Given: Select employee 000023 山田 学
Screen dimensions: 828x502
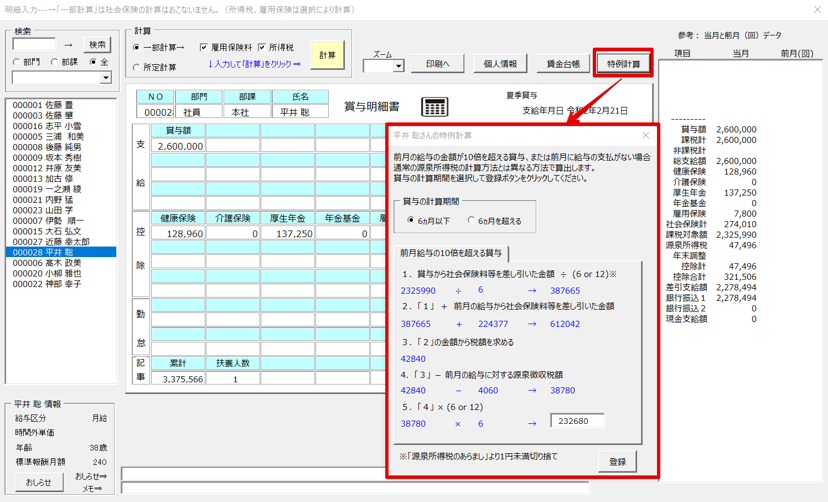Looking at the screenshot, I should 61,211.
